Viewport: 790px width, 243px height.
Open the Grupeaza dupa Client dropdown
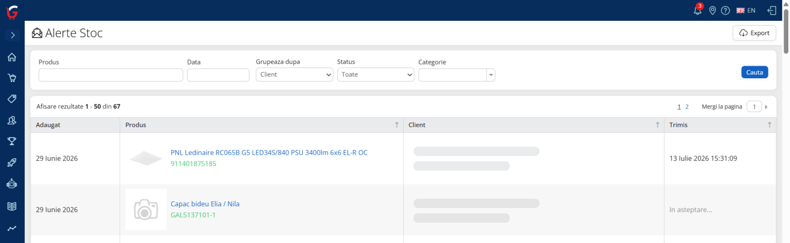coord(294,74)
